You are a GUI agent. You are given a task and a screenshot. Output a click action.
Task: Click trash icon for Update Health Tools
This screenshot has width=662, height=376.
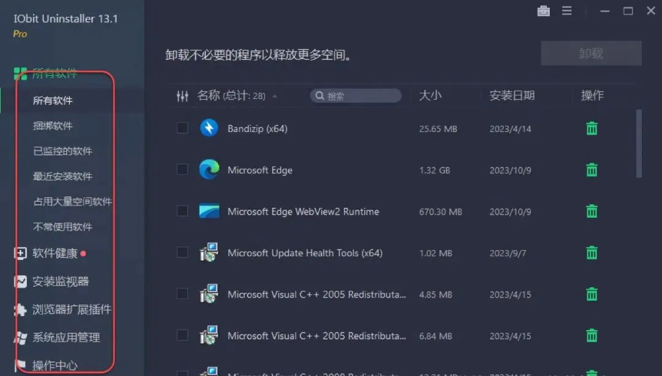592,253
